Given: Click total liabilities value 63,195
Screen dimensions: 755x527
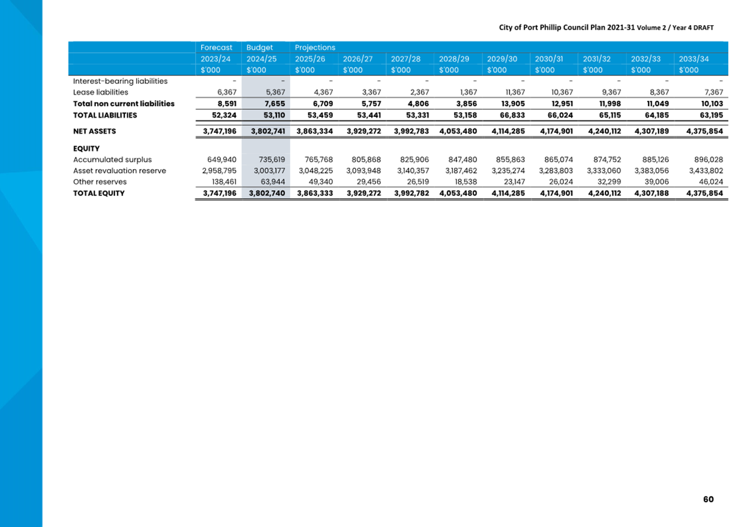Looking at the screenshot, I should 711,115.
